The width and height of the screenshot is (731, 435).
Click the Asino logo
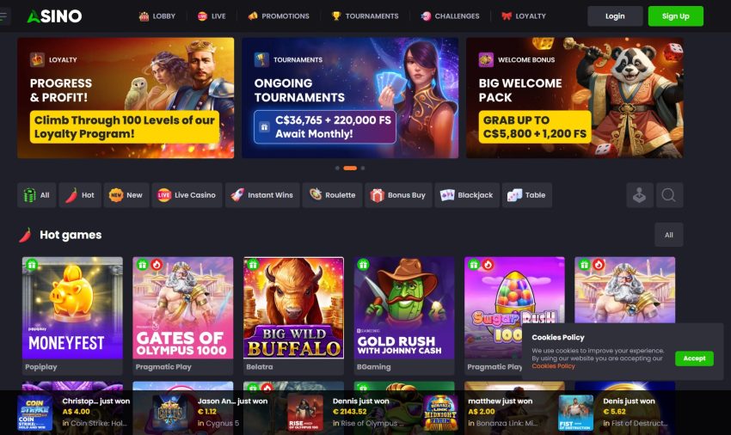[x=54, y=16]
